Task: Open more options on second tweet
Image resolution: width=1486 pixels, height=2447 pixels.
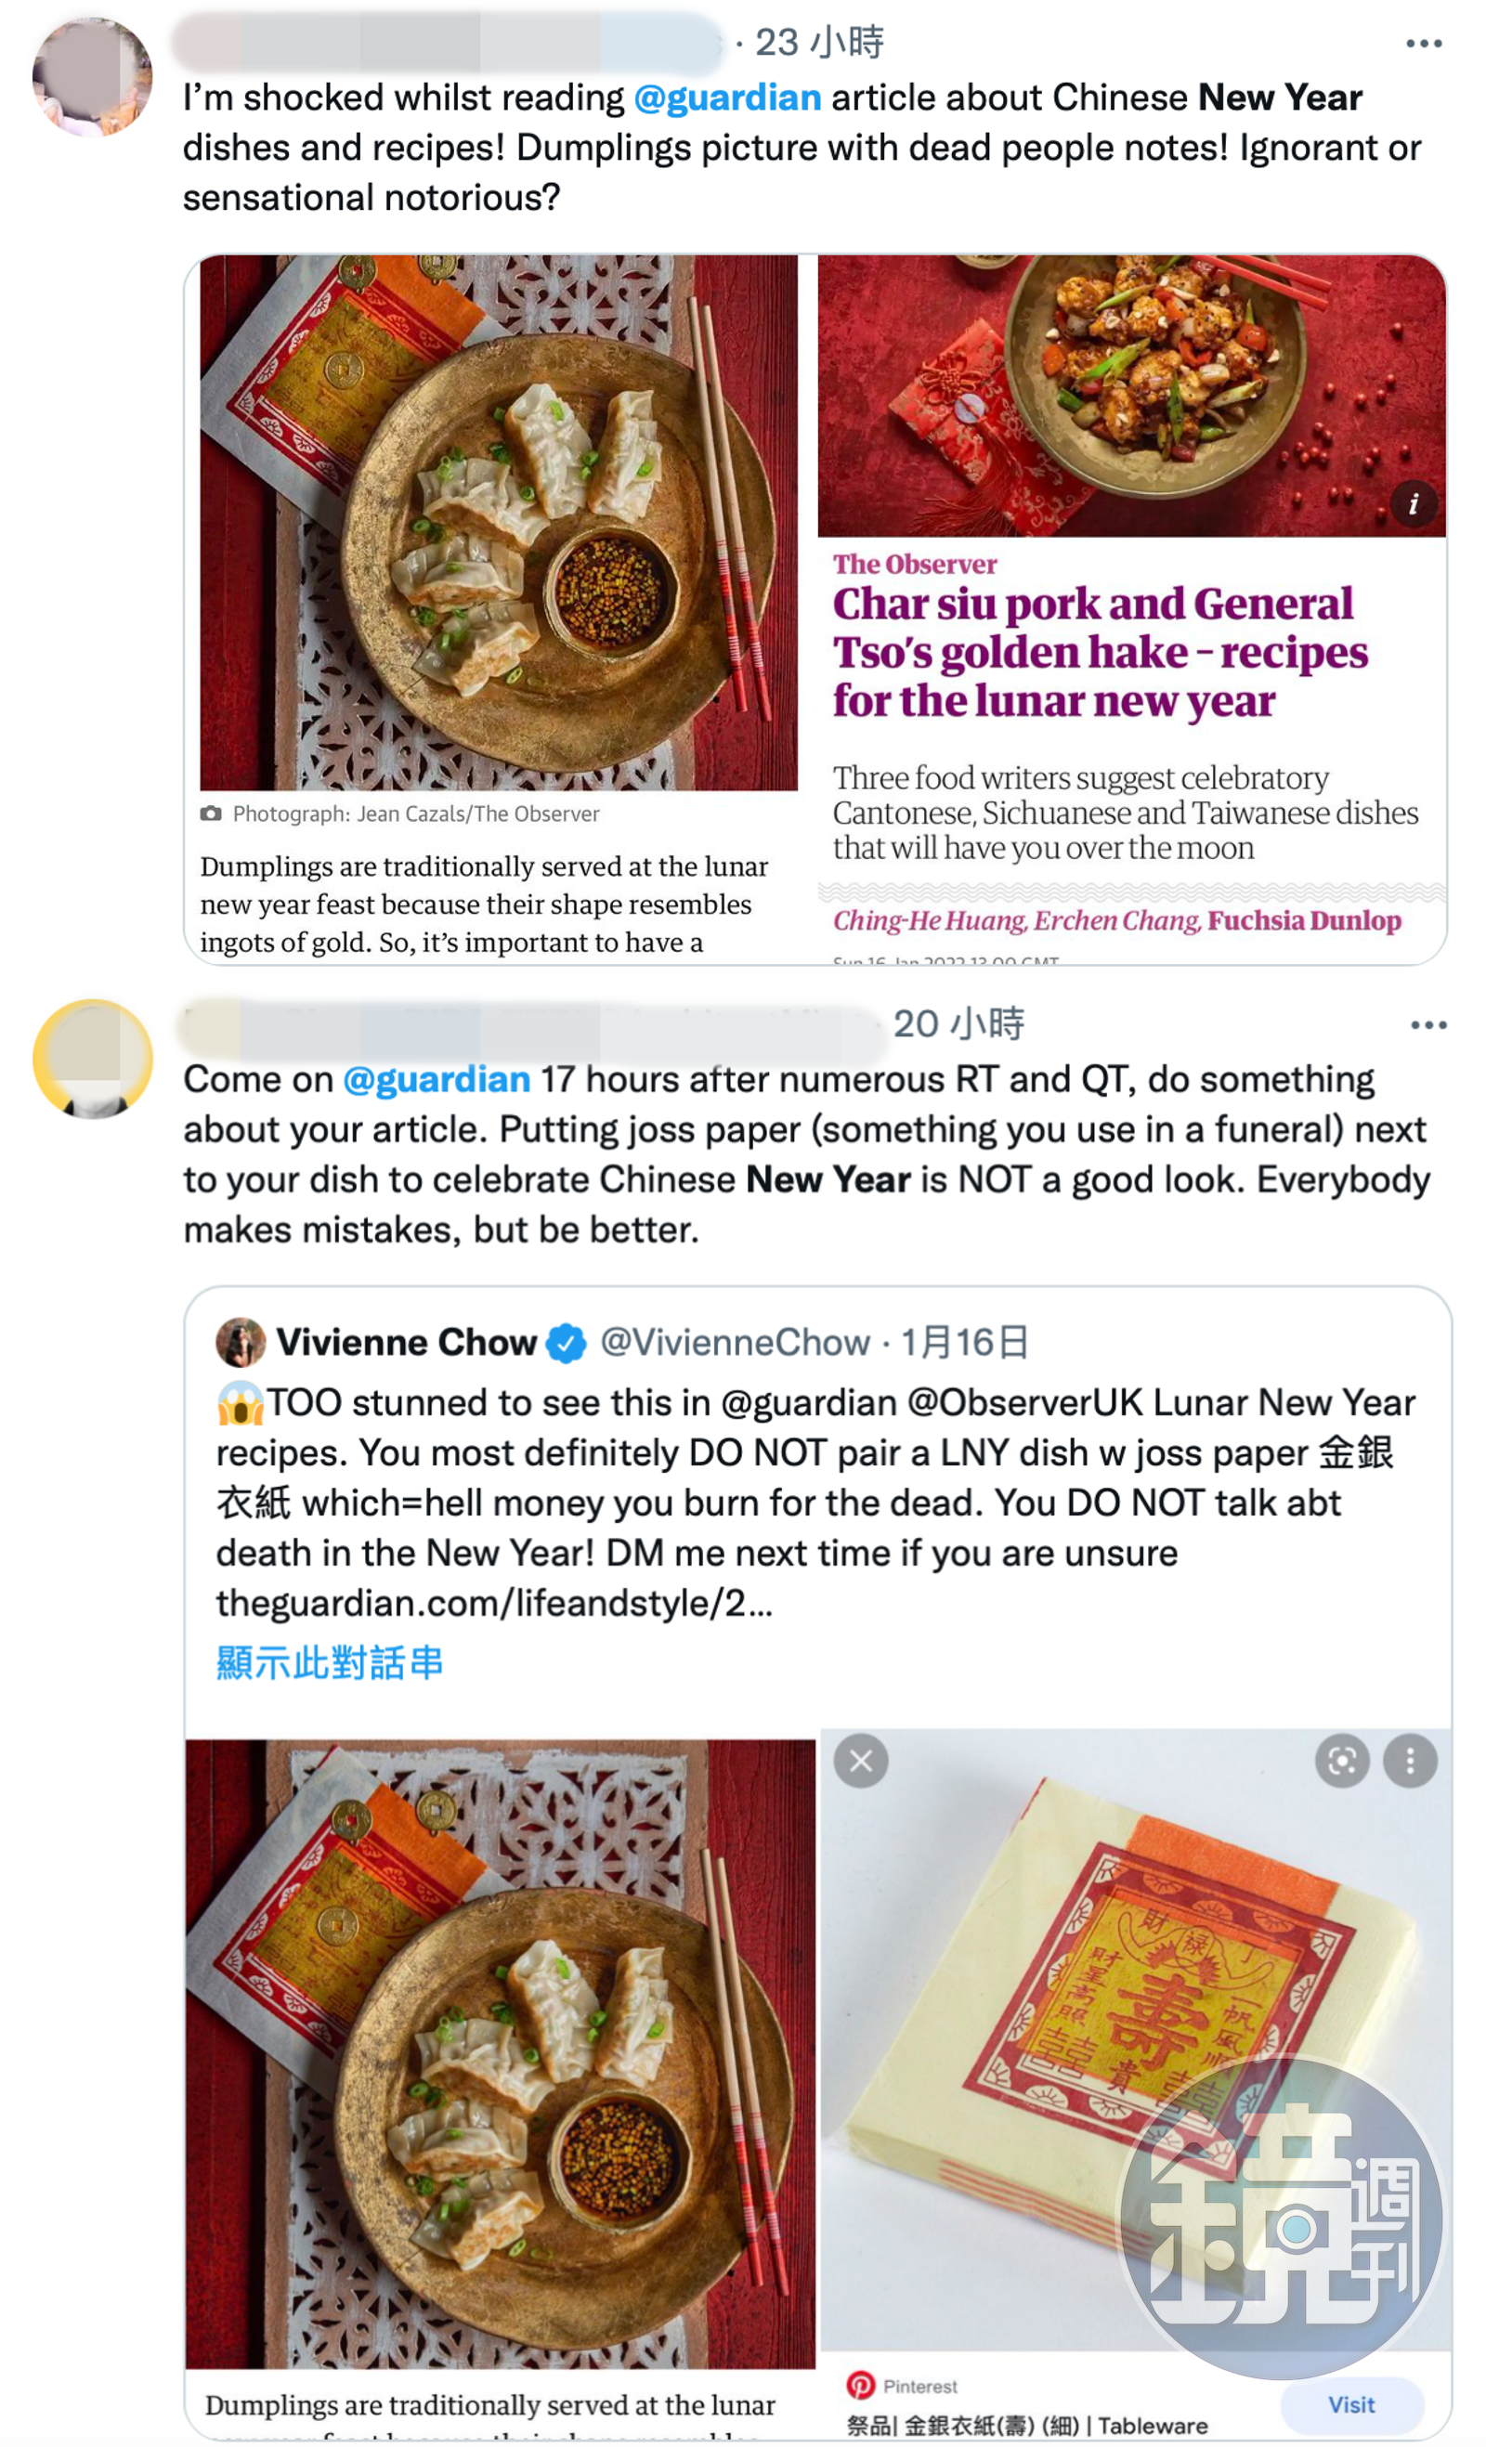Action: (1427, 1025)
